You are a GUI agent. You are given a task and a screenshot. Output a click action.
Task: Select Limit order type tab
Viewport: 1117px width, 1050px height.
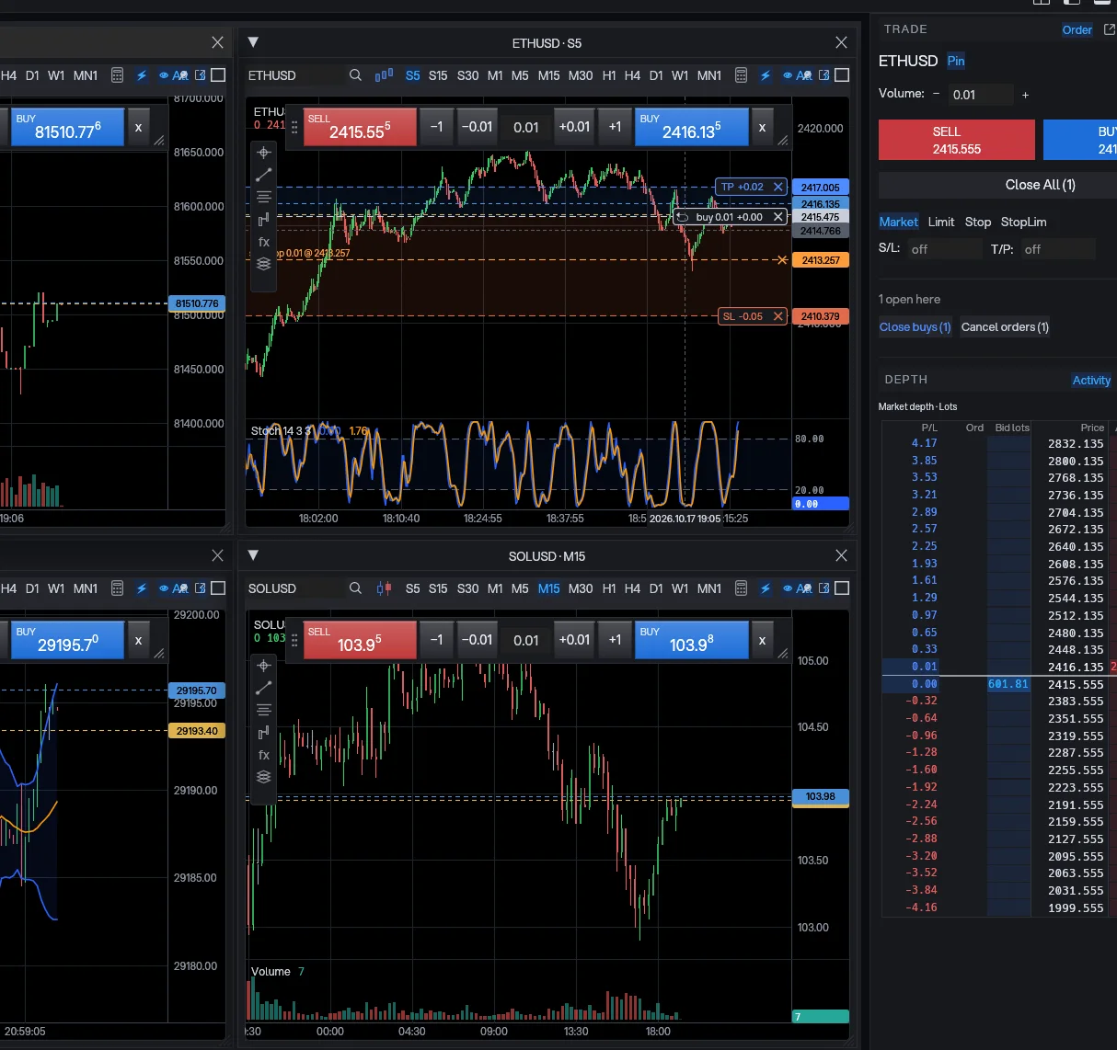point(941,222)
